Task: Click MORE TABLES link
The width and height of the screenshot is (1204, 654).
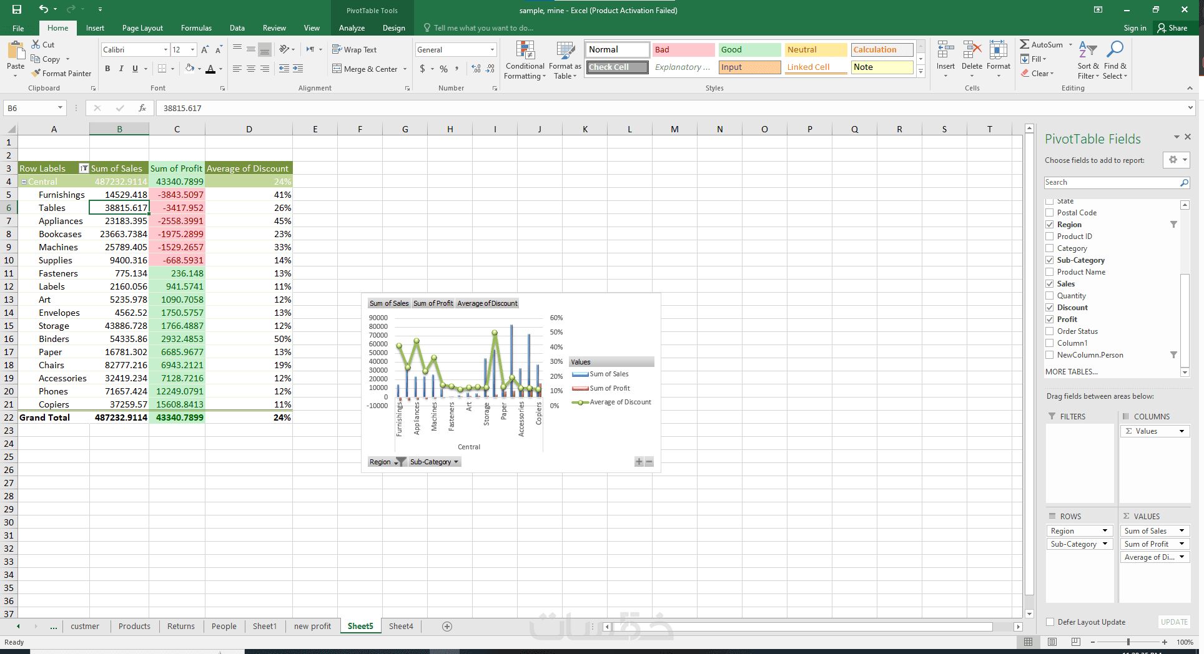Action: 1072,372
